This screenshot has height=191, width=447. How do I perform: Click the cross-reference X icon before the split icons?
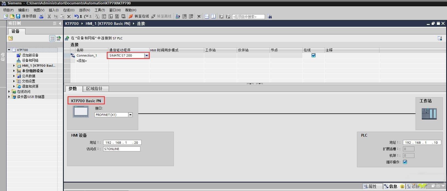click(199, 16)
